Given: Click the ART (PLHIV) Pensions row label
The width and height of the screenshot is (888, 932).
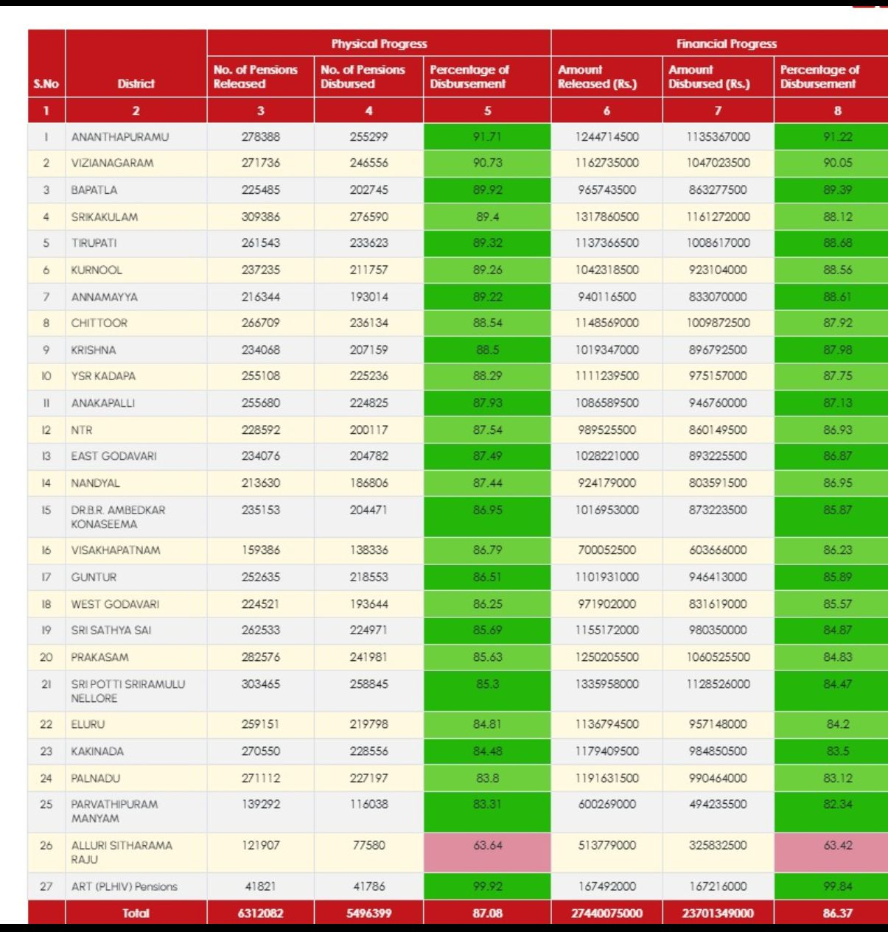Looking at the screenshot, I should [x=125, y=886].
